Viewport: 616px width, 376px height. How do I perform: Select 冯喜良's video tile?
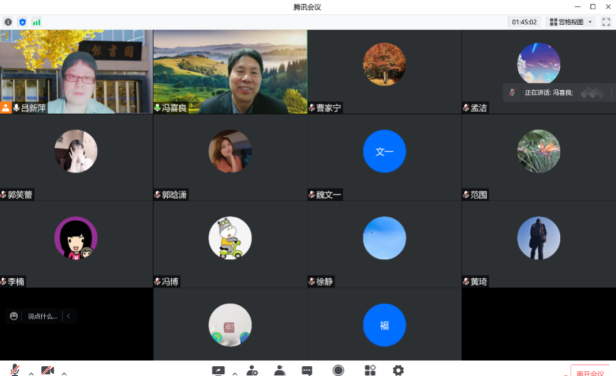[230, 72]
